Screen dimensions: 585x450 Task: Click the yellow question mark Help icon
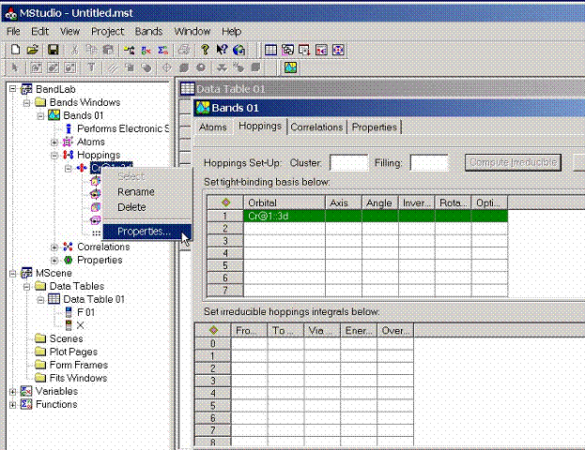point(206,50)
